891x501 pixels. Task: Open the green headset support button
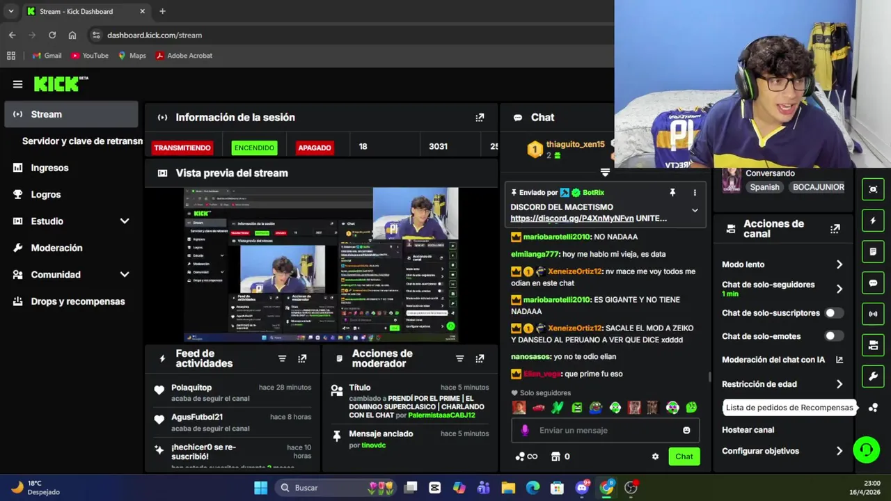pyautogui.click(x=867, y=450)
